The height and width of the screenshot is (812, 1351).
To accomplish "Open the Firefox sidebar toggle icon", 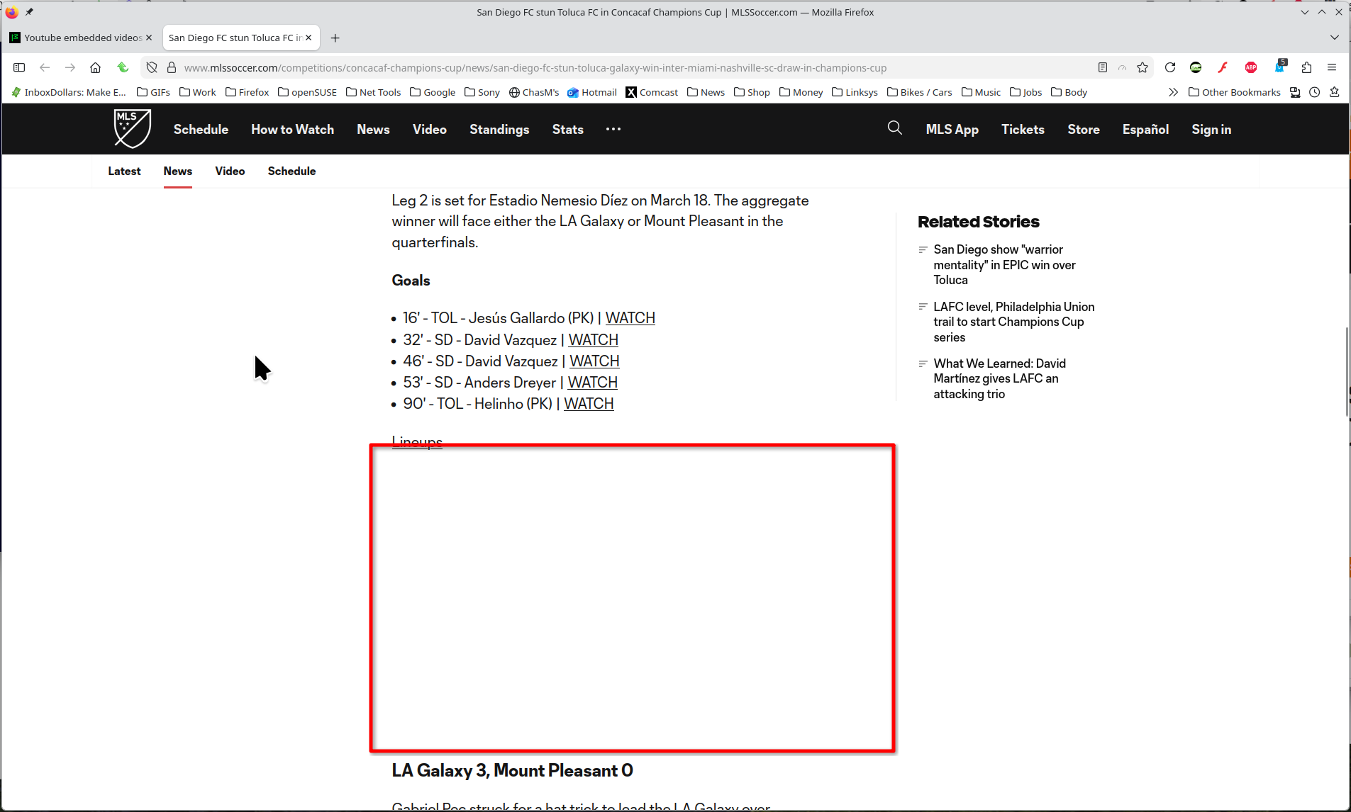I will (x=19, y=68).
